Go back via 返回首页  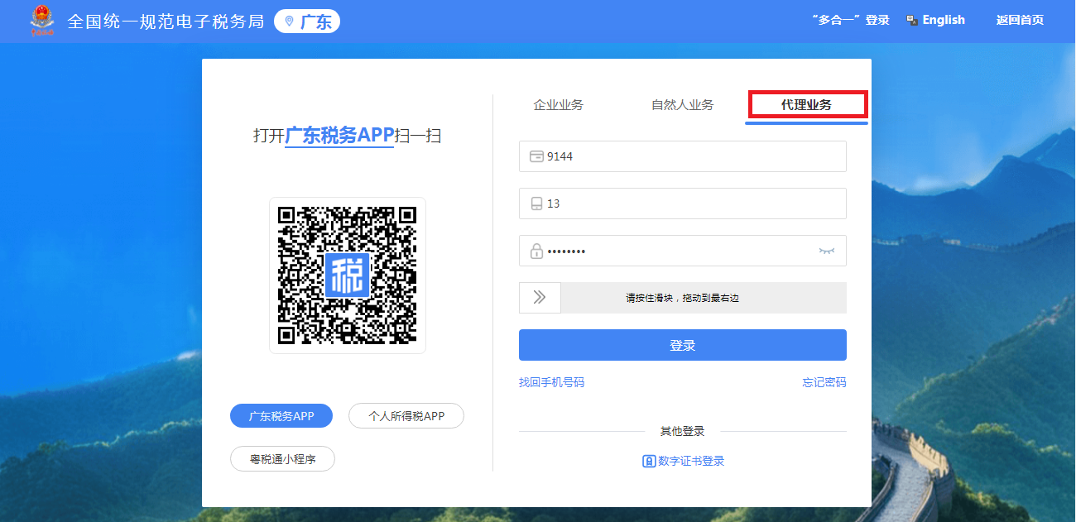click(x=1020, y=20)
